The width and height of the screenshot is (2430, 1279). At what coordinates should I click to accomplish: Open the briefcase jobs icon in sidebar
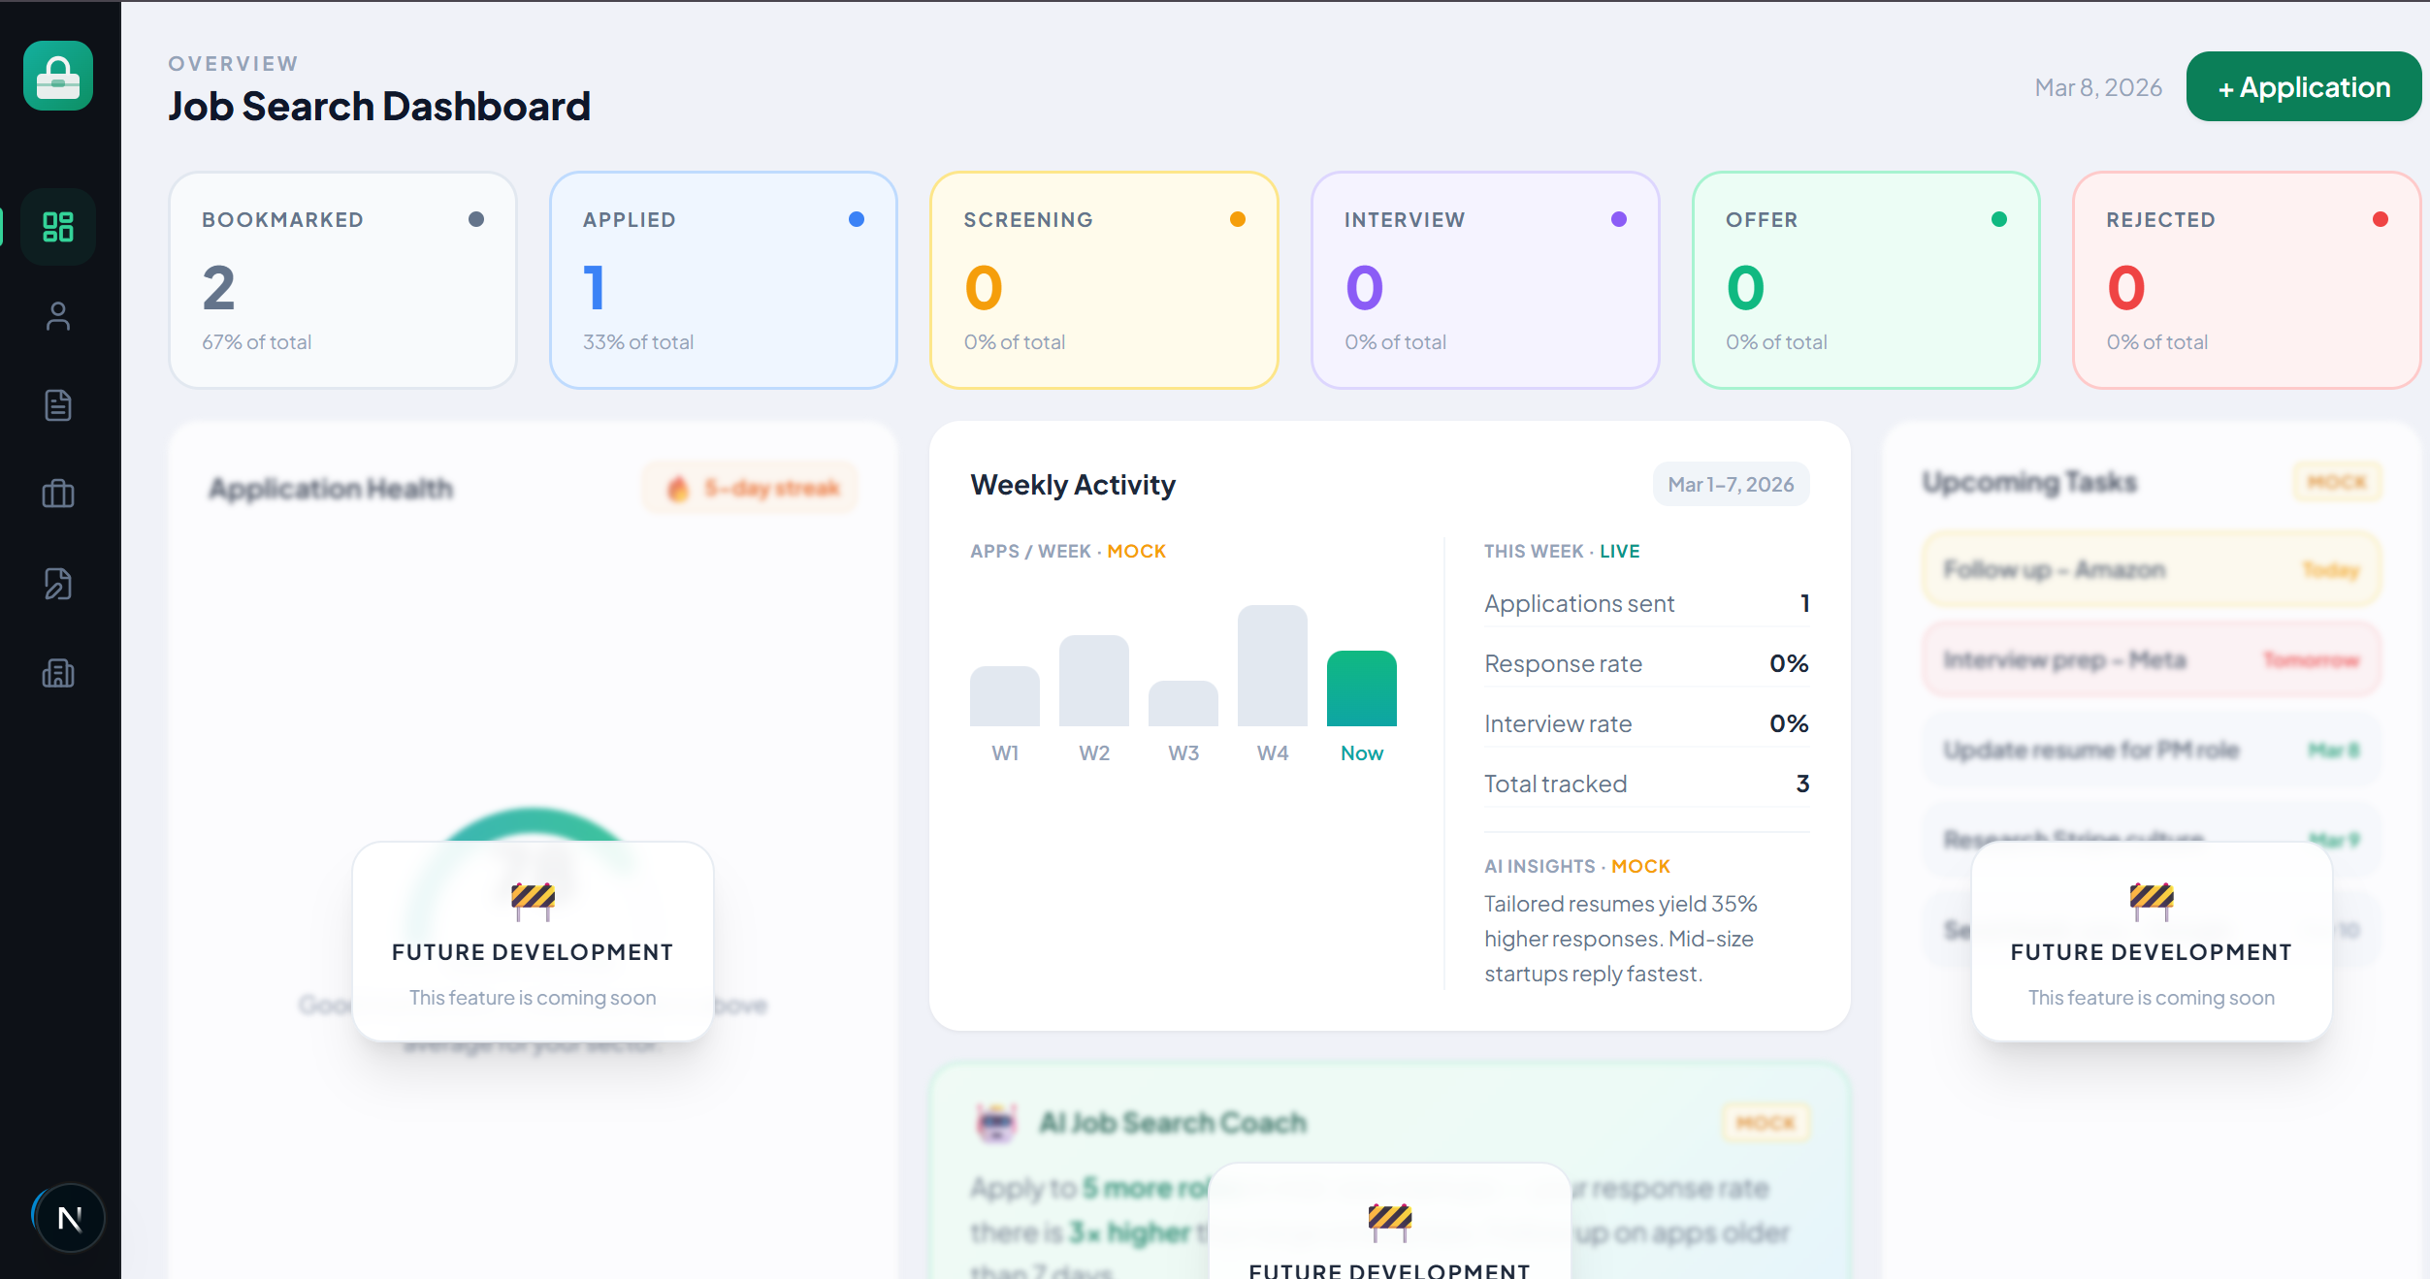point(58,495)
